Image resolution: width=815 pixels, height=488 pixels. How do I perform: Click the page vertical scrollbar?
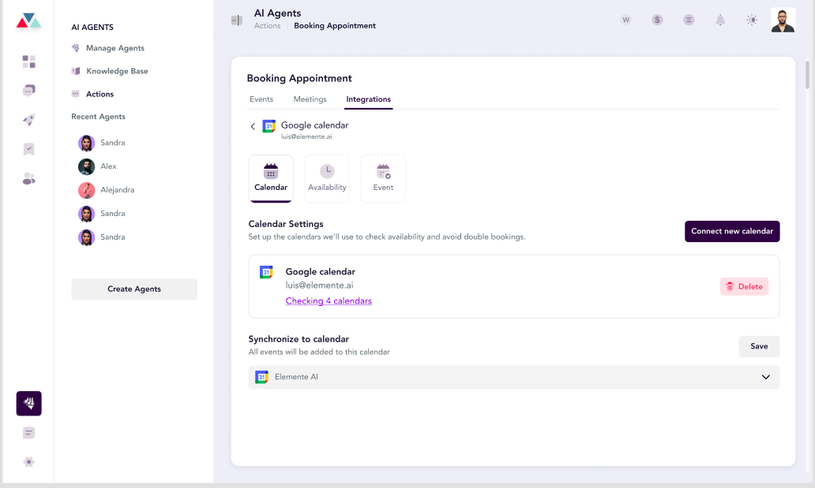(x=807, y=74)
